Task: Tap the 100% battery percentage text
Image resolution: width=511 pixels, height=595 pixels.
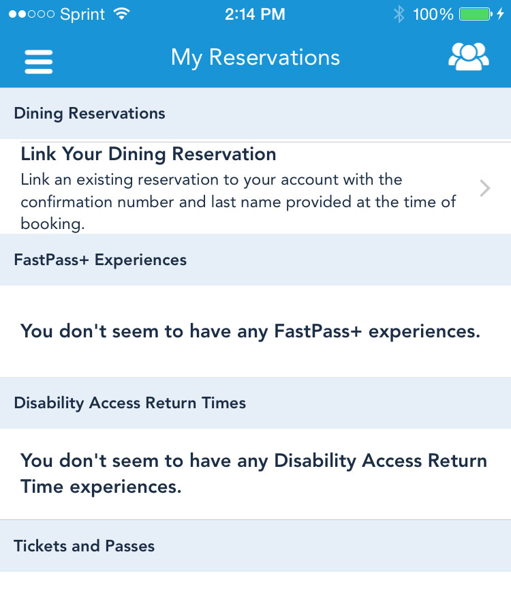Action: point(433,14)
